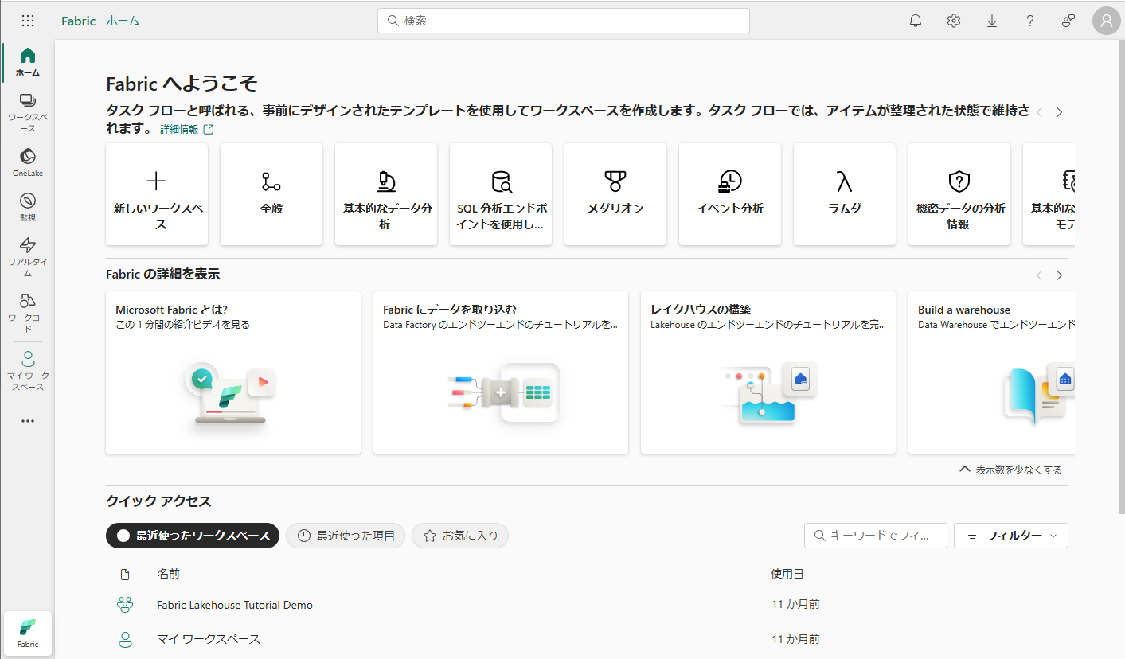Viewport: 1125px width, 659px height.
Task: Collapse section with 表示数を少なくする
Action: point(1010,470)
